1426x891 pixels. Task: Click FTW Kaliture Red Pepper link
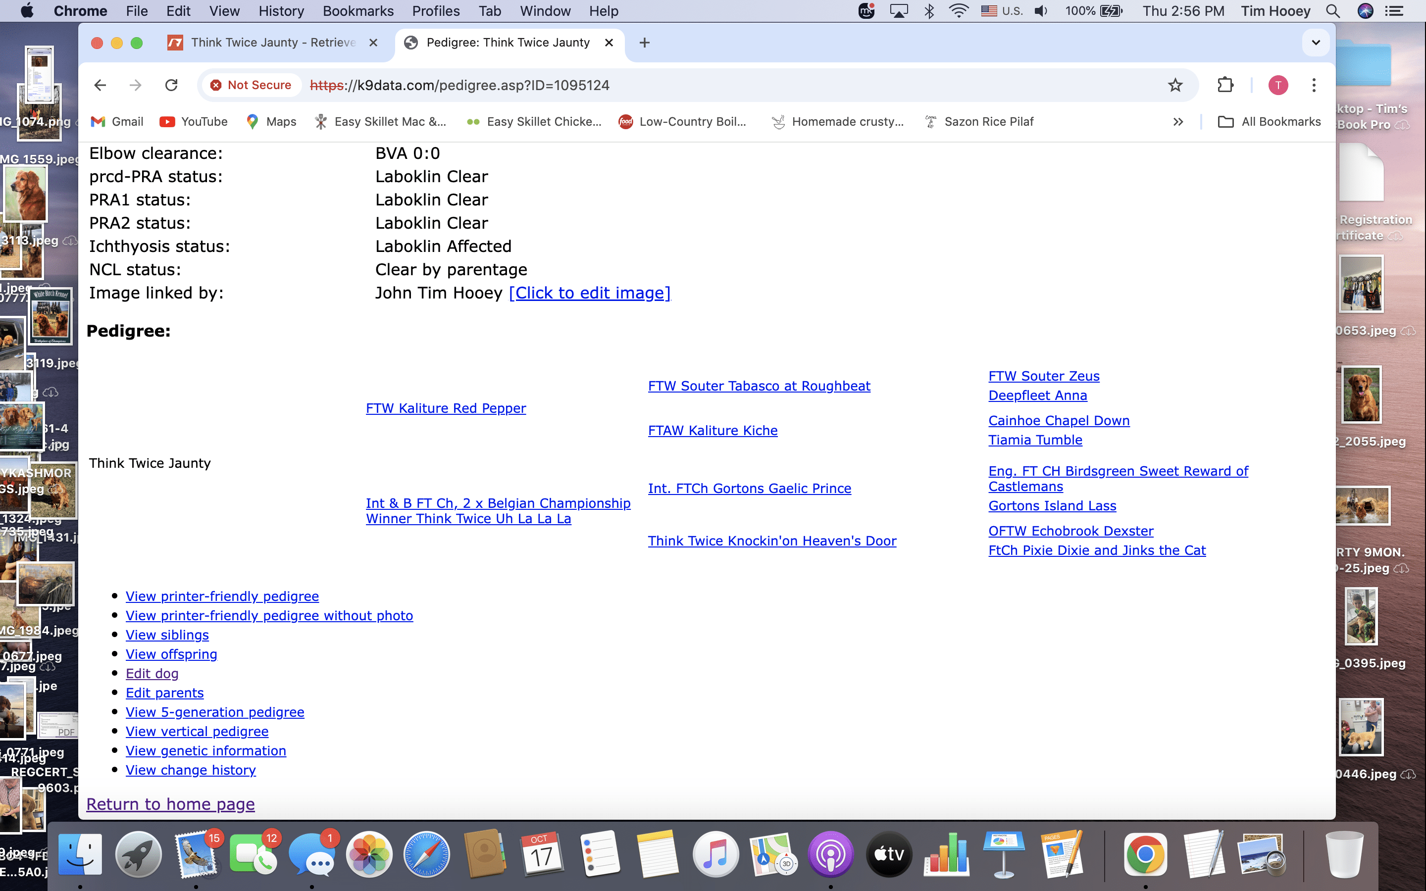click(446, 408)
